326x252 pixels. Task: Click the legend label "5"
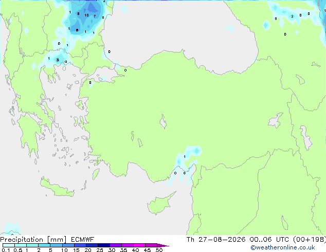[50, 250]
